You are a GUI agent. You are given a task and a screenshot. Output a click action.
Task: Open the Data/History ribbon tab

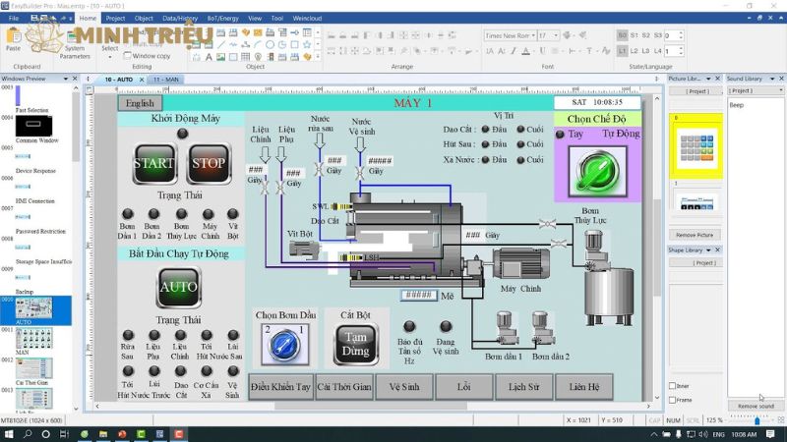click(179, 18)
